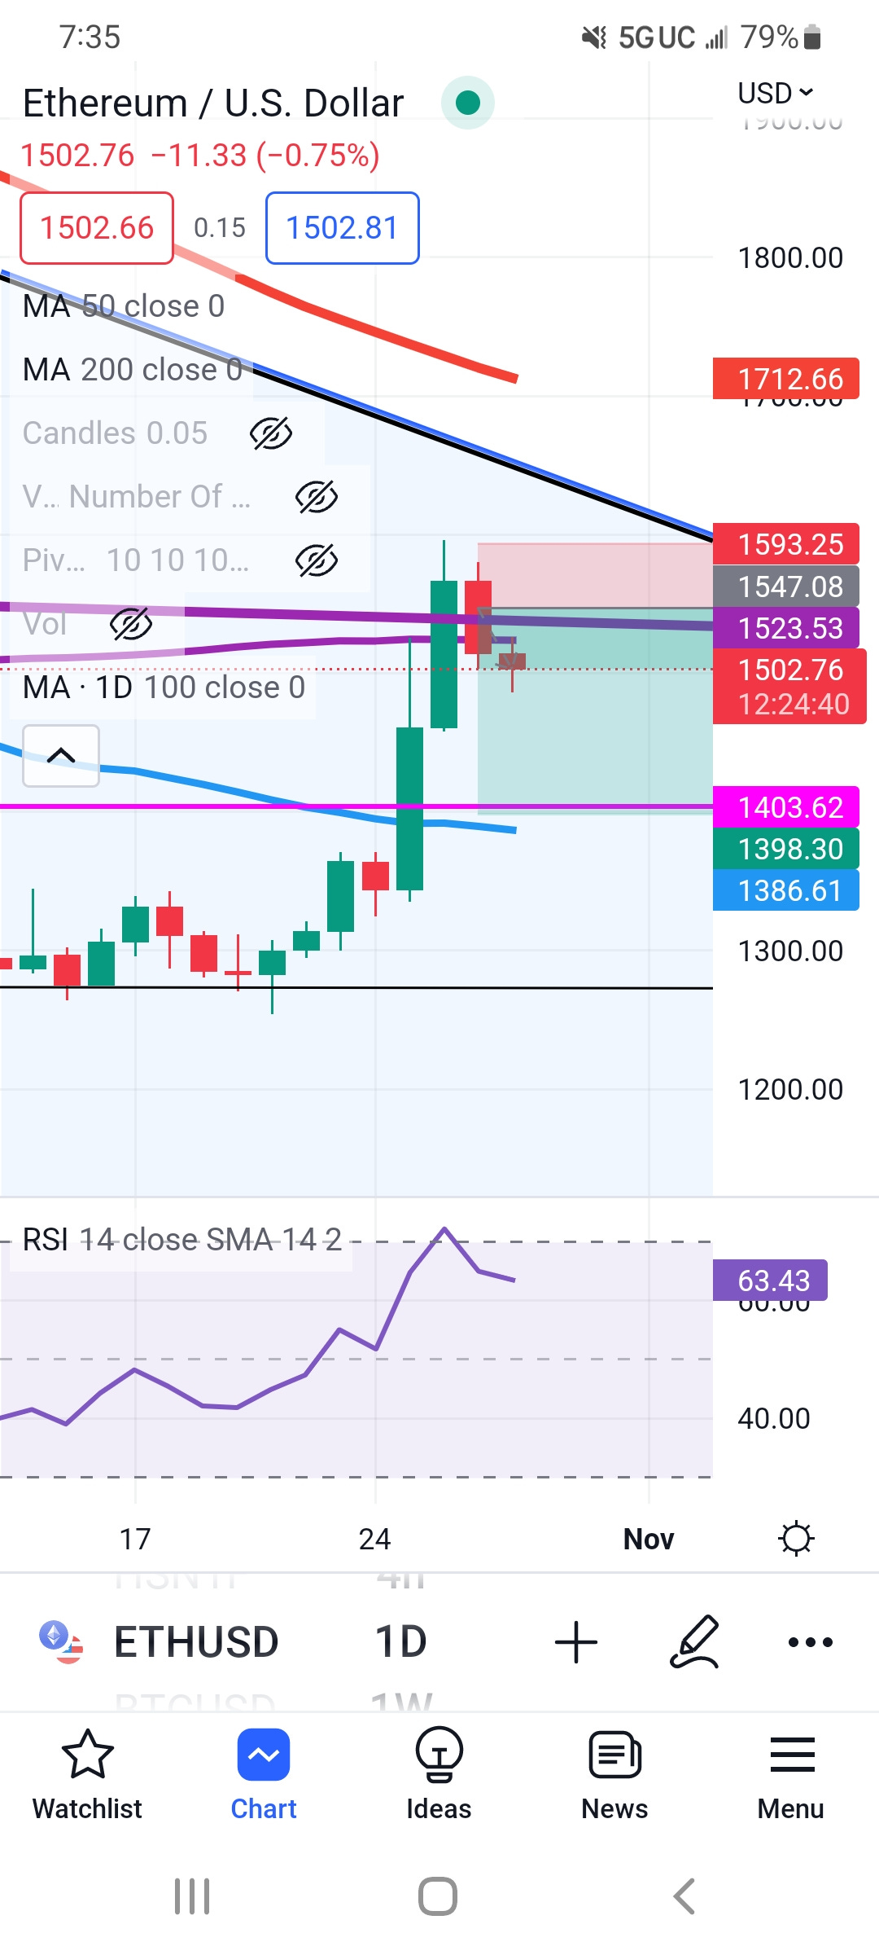Open the Ideas tab

pos(439,1776)
